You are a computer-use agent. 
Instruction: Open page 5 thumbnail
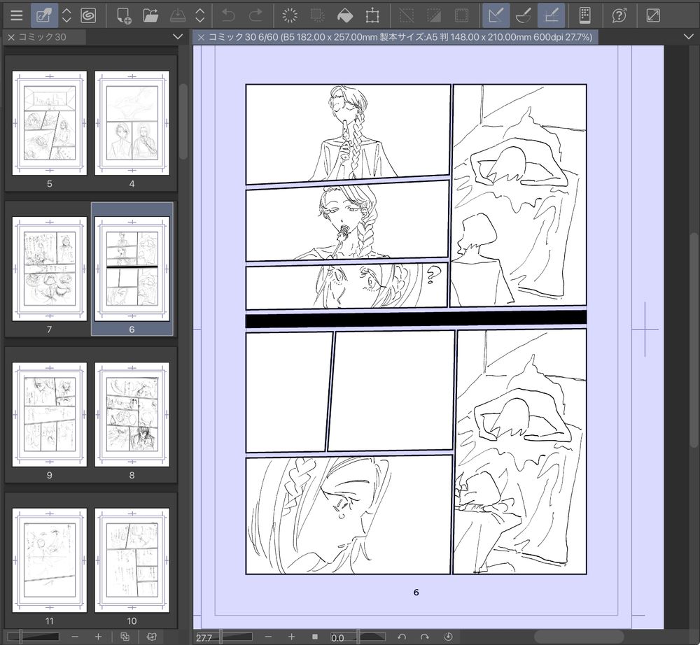click(x=50, y=123)
